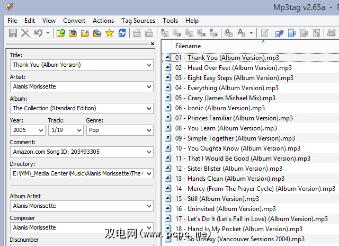
Task: Click the blue arrow tag sources icon
Action: pyautogui.click(x=279, y=33)
